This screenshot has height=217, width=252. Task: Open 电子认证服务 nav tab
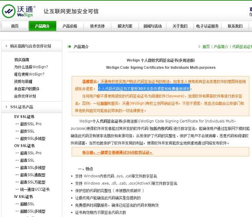(x=207, y=26)
